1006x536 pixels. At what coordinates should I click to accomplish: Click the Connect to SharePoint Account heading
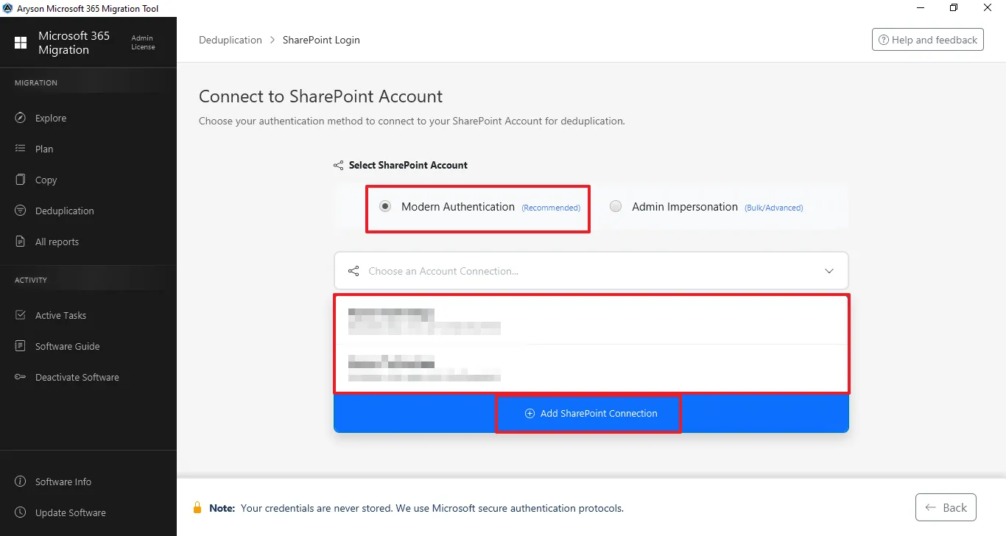[x=321, y=96]
